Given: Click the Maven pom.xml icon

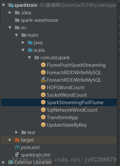Looking at the screenshot, I should point(17,147).
